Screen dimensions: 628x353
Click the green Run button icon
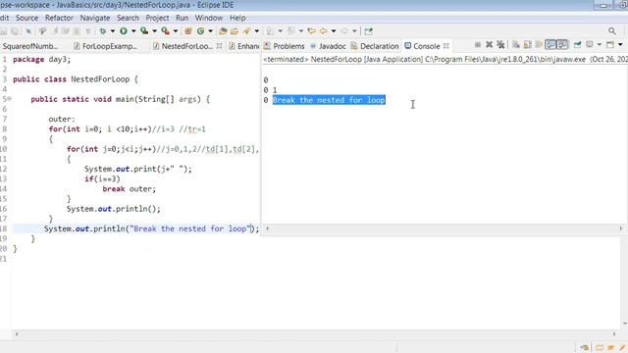click(x=124, y=31)
